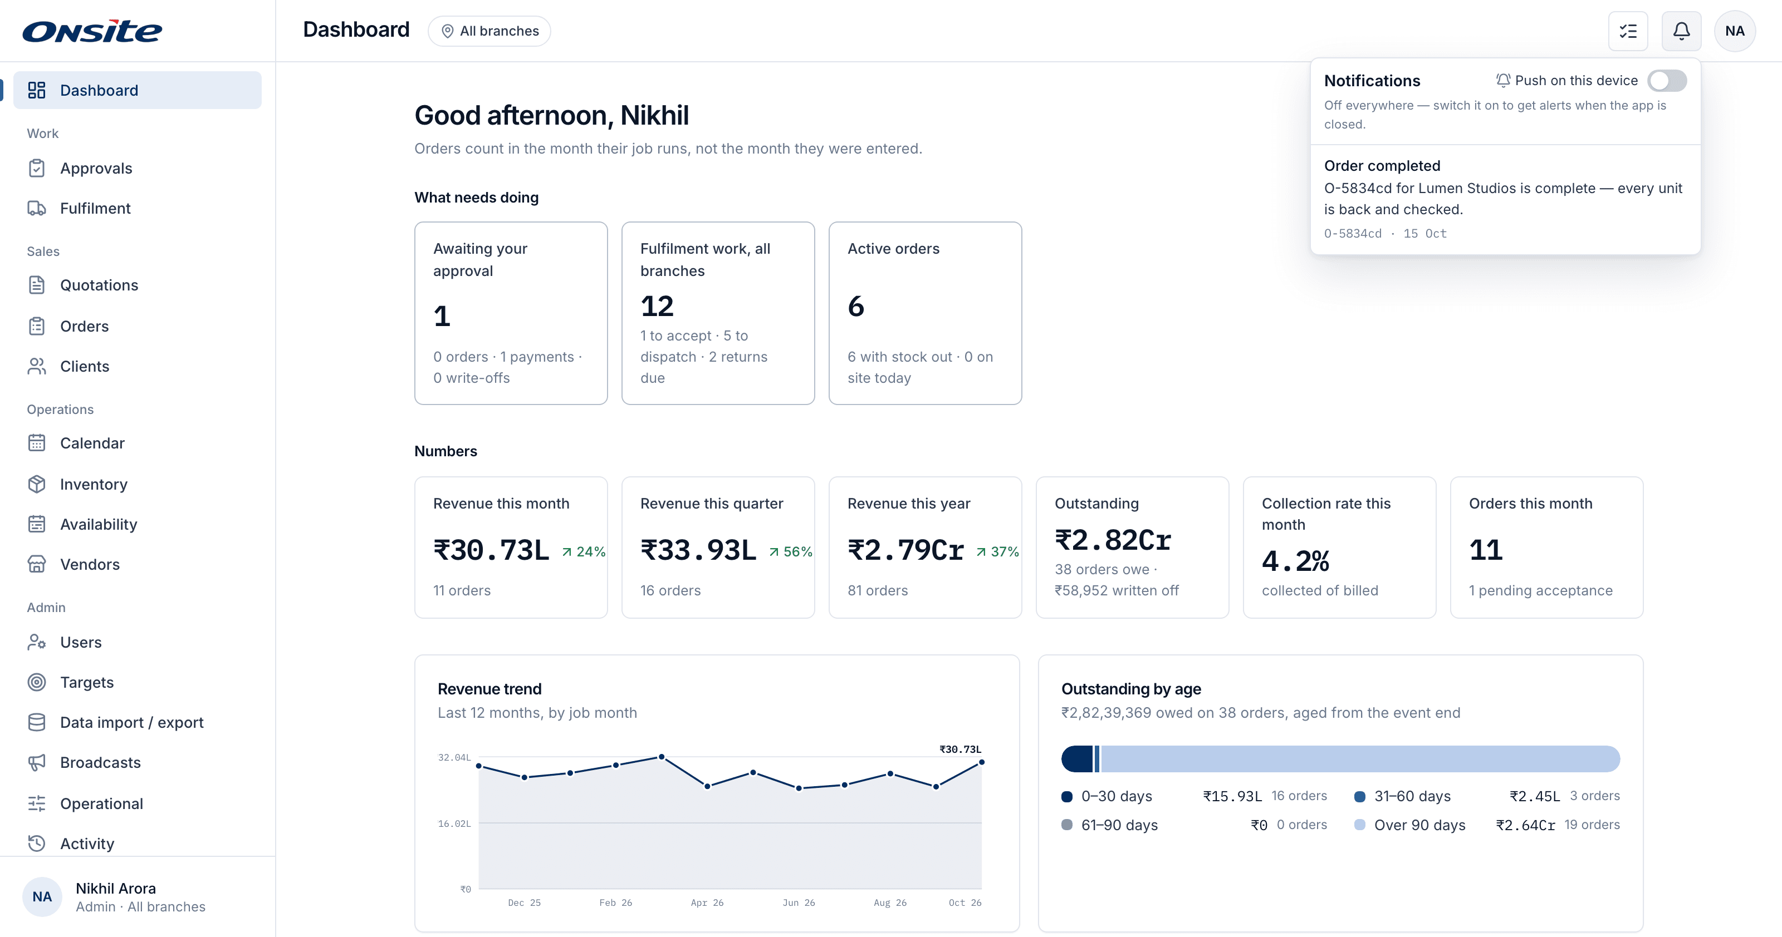
Task: Enable Push on this device toggle
Action: click(x=1667, y=81)
